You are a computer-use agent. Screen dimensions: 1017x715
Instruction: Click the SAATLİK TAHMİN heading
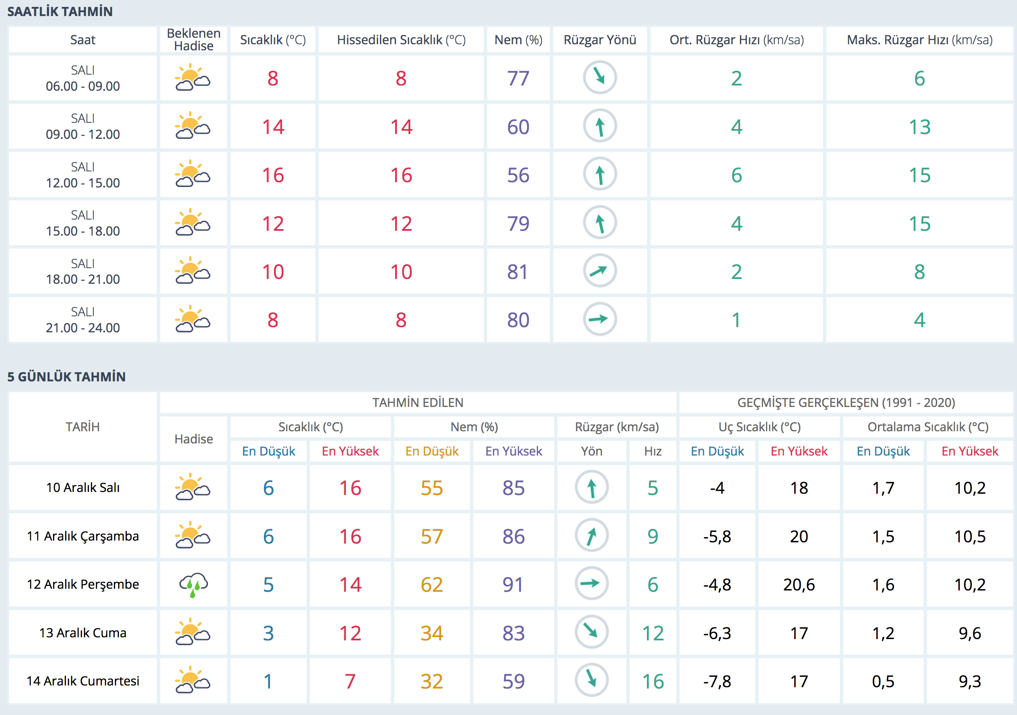tap(60, 12)
